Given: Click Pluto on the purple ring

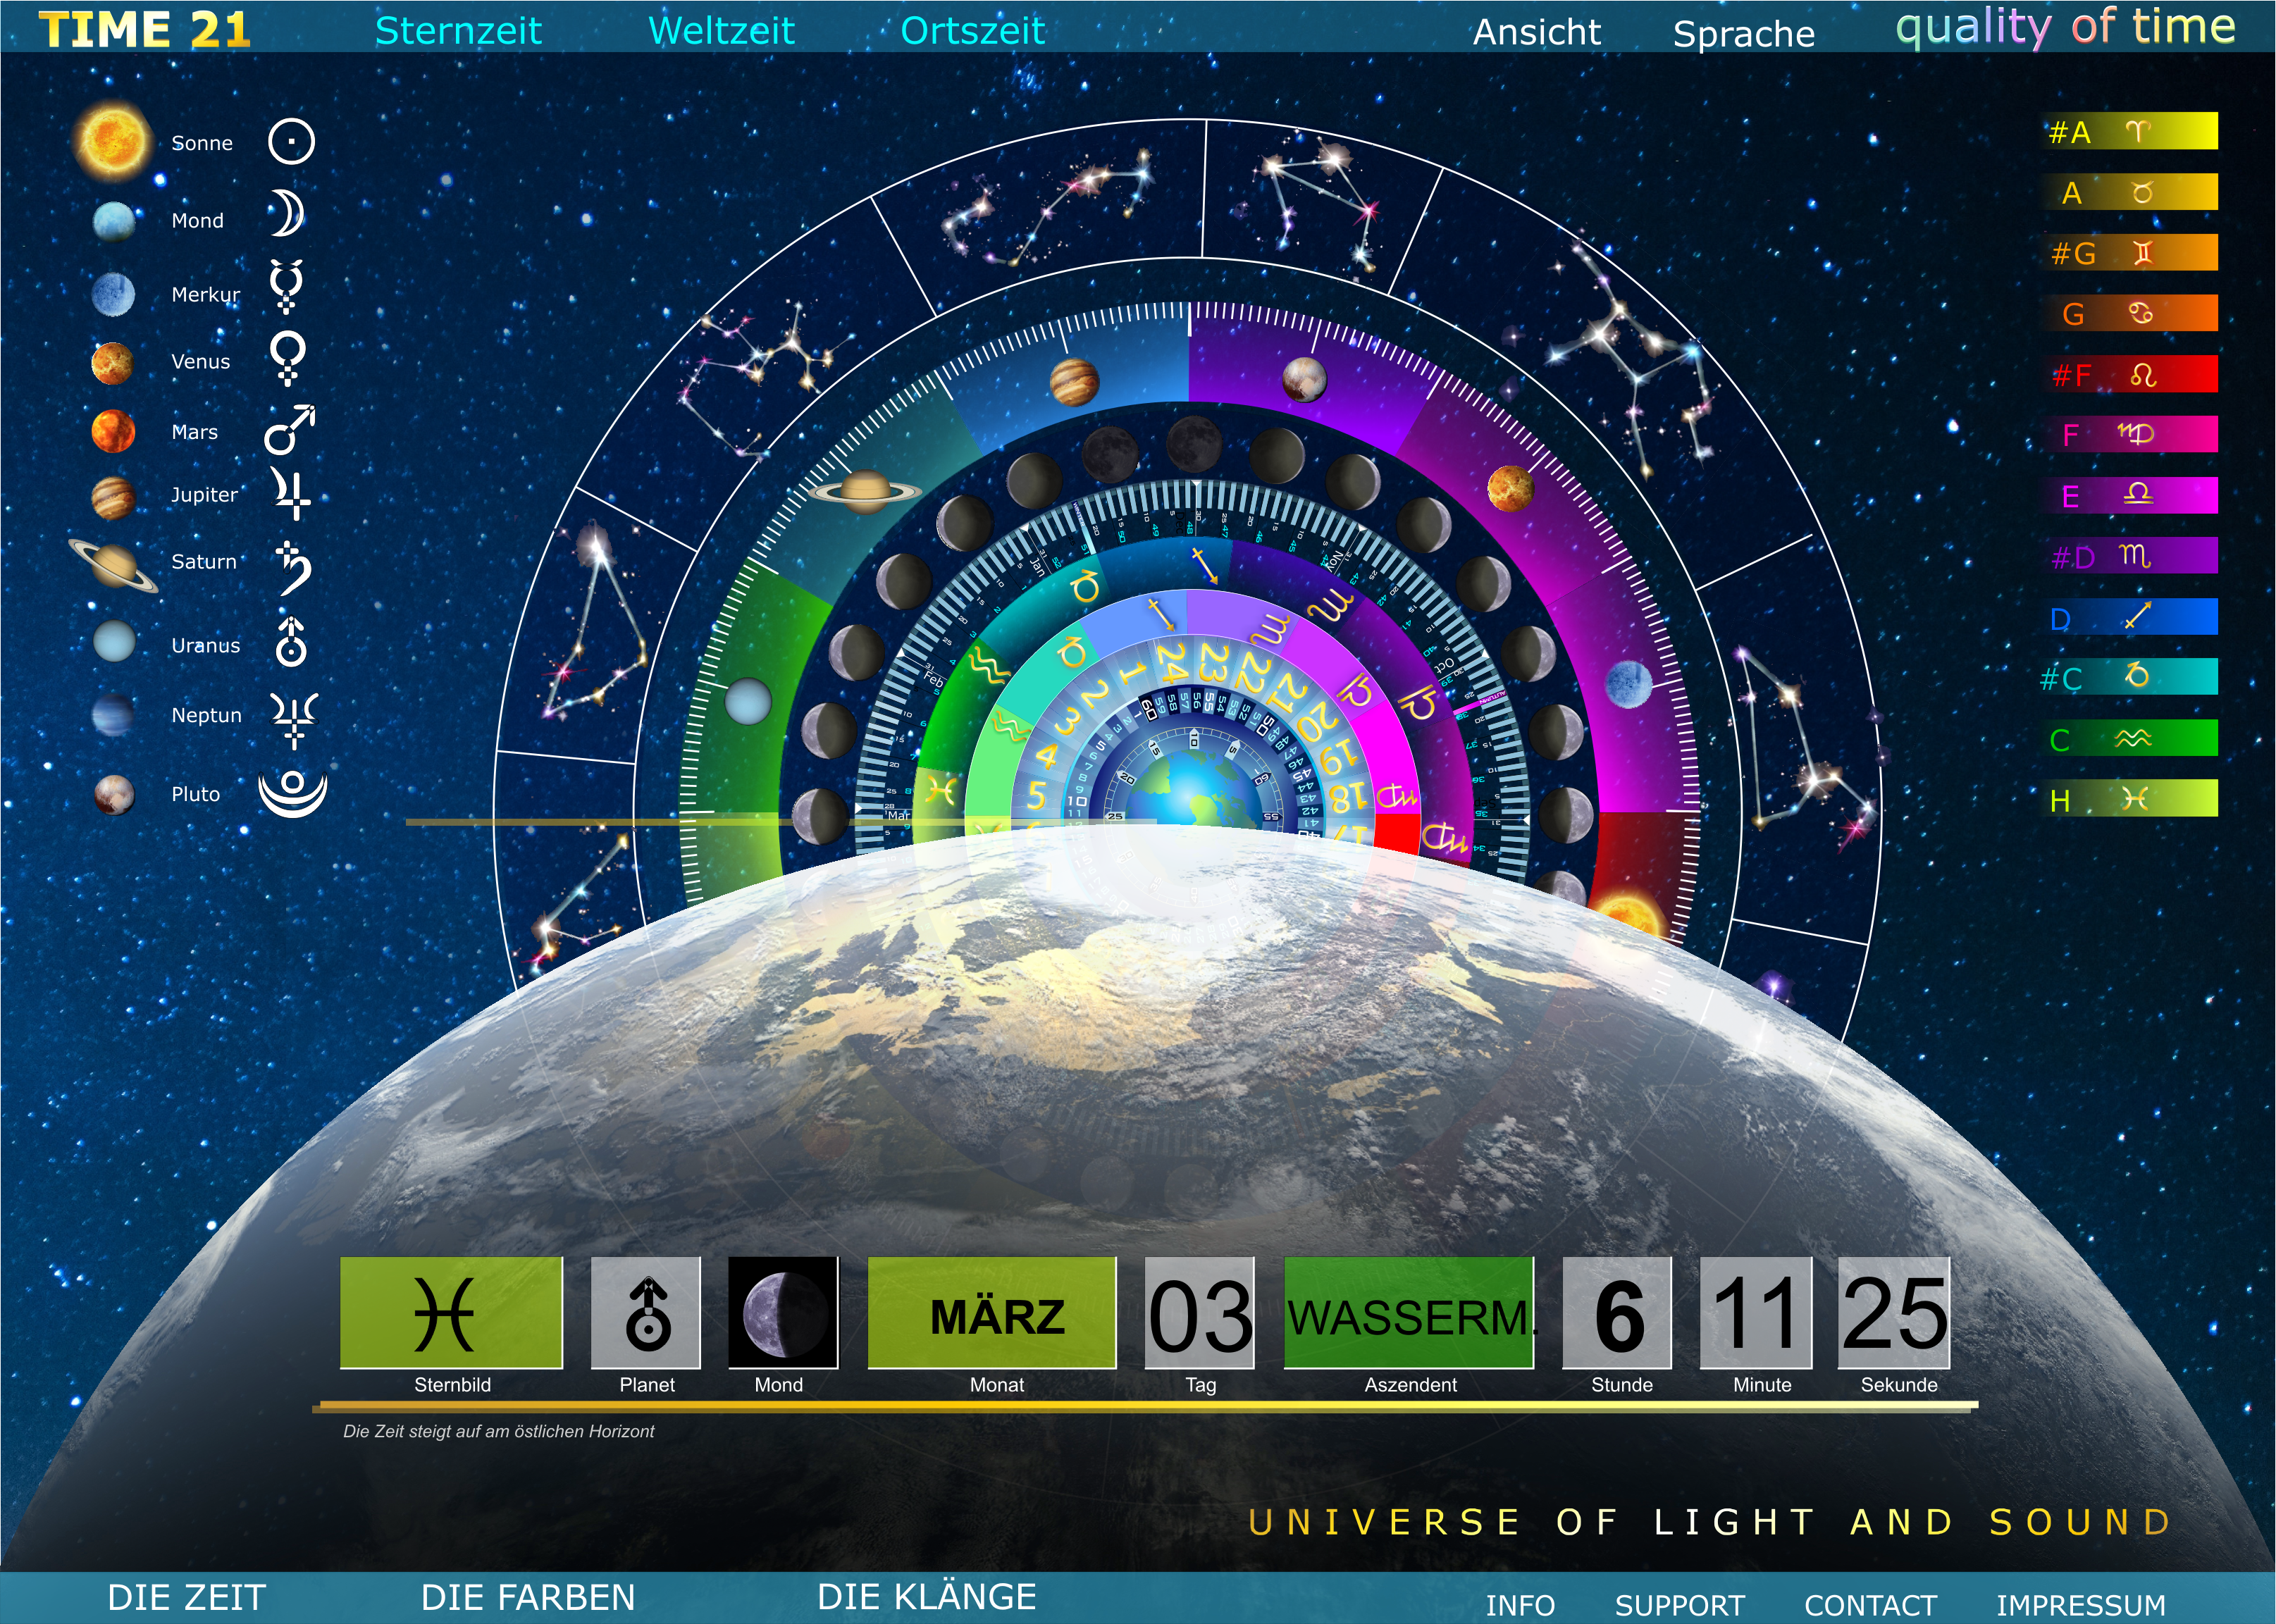Looking at the screenshot, I should pos(1304,380).
